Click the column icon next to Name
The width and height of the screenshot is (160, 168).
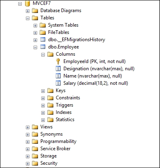pos(58,76)
